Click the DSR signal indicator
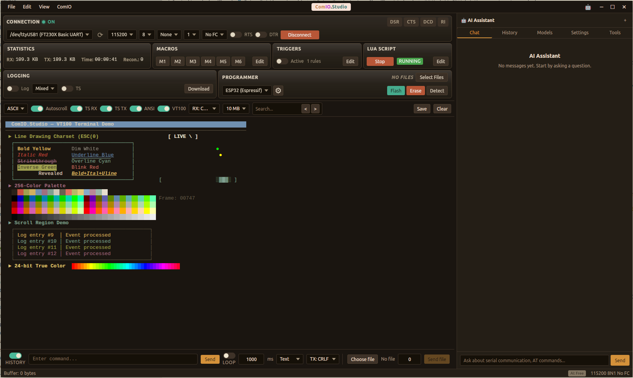 [394, 22]
